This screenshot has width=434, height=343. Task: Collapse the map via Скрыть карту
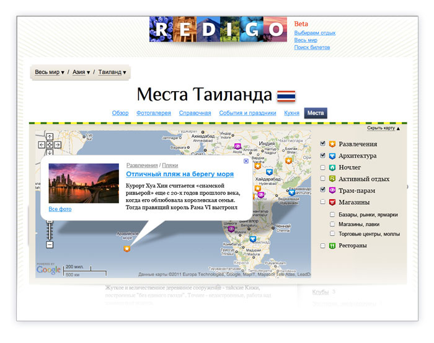tap(383, 128)
